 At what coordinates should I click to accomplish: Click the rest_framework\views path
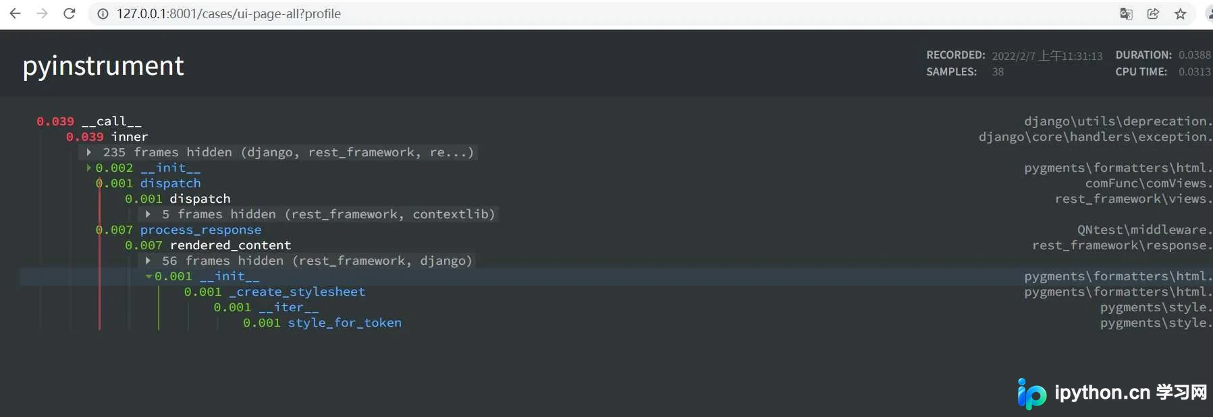[1133, 199]
